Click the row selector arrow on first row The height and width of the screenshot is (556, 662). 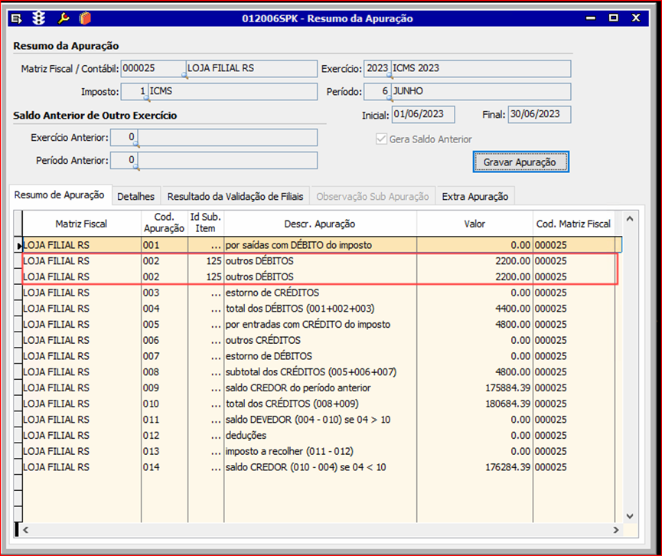point(19,245)
